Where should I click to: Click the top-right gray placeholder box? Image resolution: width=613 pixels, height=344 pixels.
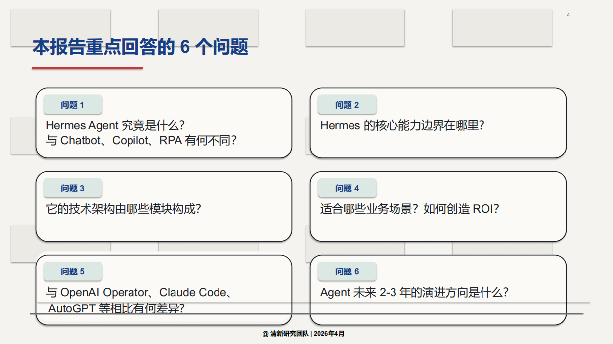tap(502, 27)
